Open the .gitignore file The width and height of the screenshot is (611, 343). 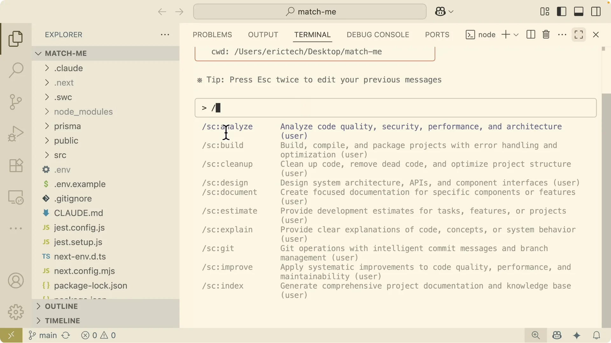click(x=106, y=199)
